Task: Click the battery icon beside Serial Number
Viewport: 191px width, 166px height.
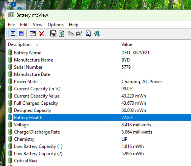Action: [x=10, y=67]
